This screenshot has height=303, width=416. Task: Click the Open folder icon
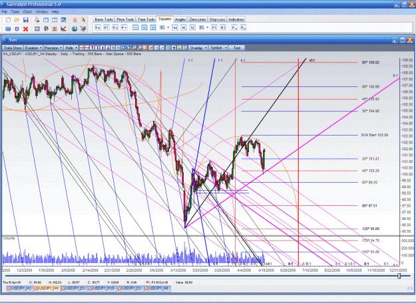17,20
